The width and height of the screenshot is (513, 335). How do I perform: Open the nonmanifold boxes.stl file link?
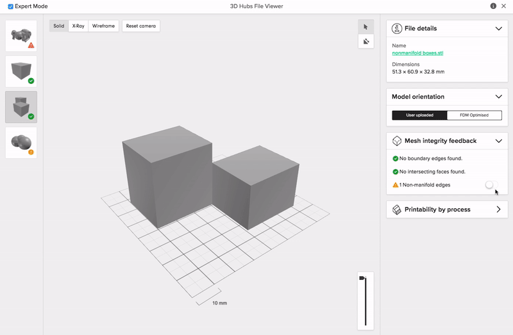tap(417, 53)
